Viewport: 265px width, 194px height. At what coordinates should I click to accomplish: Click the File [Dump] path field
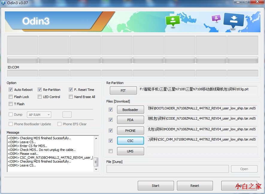click(167, 169)
